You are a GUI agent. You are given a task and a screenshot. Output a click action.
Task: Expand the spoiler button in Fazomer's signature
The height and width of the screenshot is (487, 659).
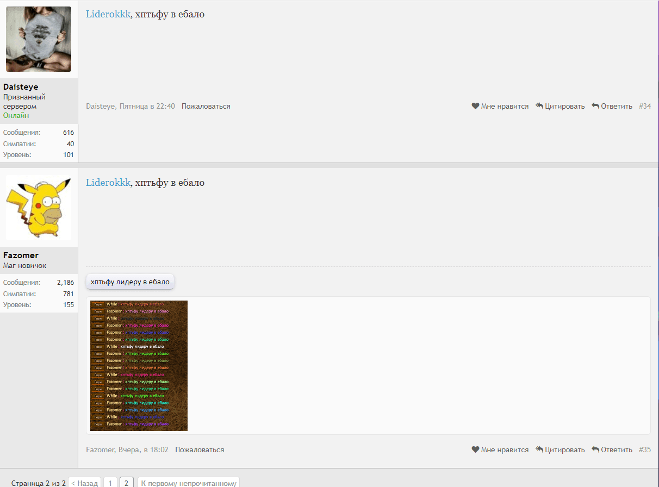tap(130, 282)
